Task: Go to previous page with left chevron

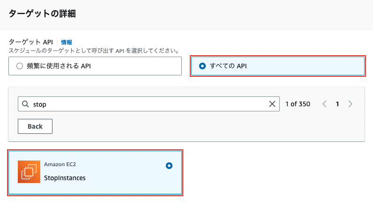Action: pyautogui.click(x=324, y=104)
